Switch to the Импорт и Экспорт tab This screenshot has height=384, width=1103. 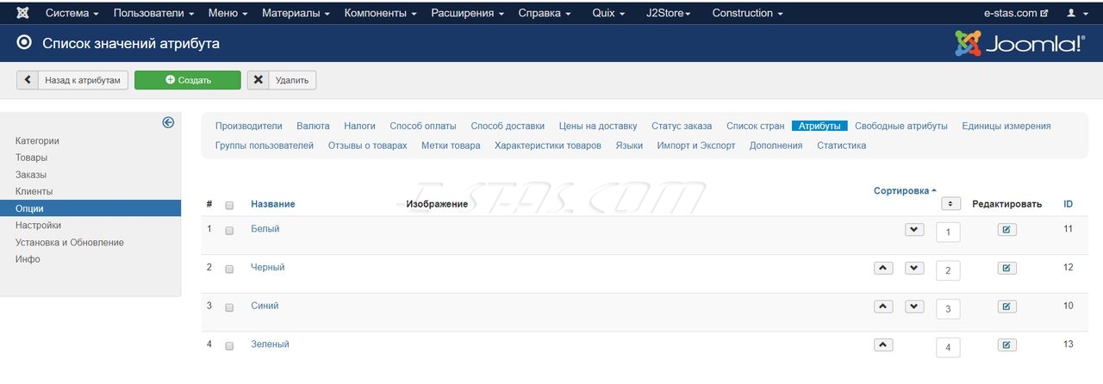coord(696,146)
